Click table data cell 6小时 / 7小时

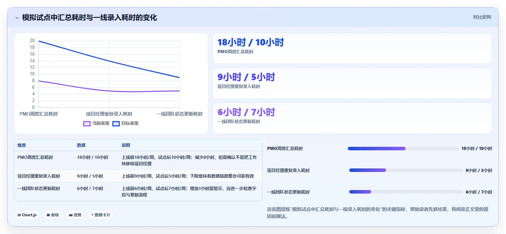coord(90,189)
